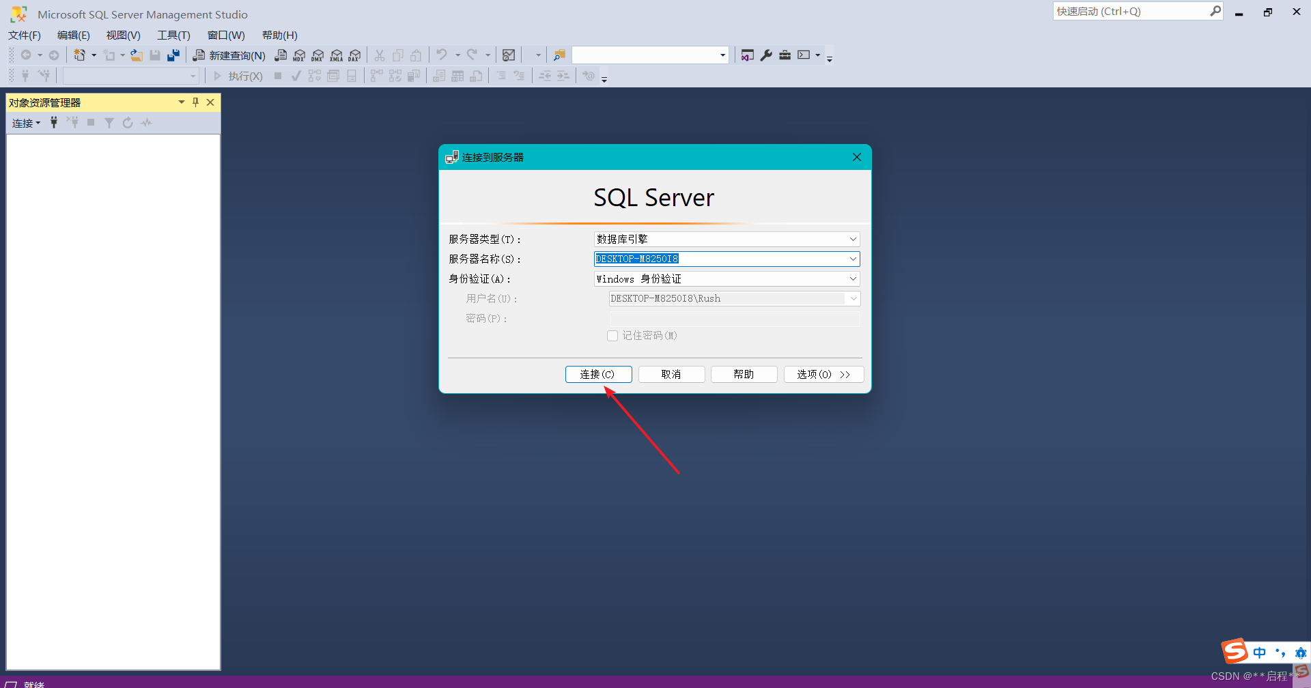Viewport: 1311px width, 688px height.
Task: Click the Activity Monitor icon
Action: pos(509,55)
